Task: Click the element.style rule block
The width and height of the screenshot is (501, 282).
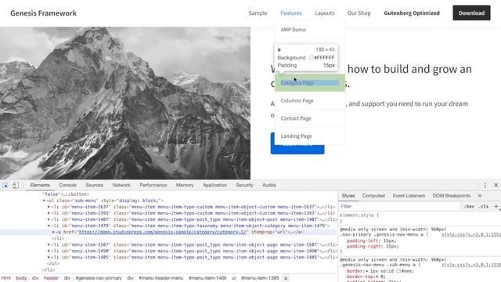Action: pyautogui.click(x=419, y=218)
